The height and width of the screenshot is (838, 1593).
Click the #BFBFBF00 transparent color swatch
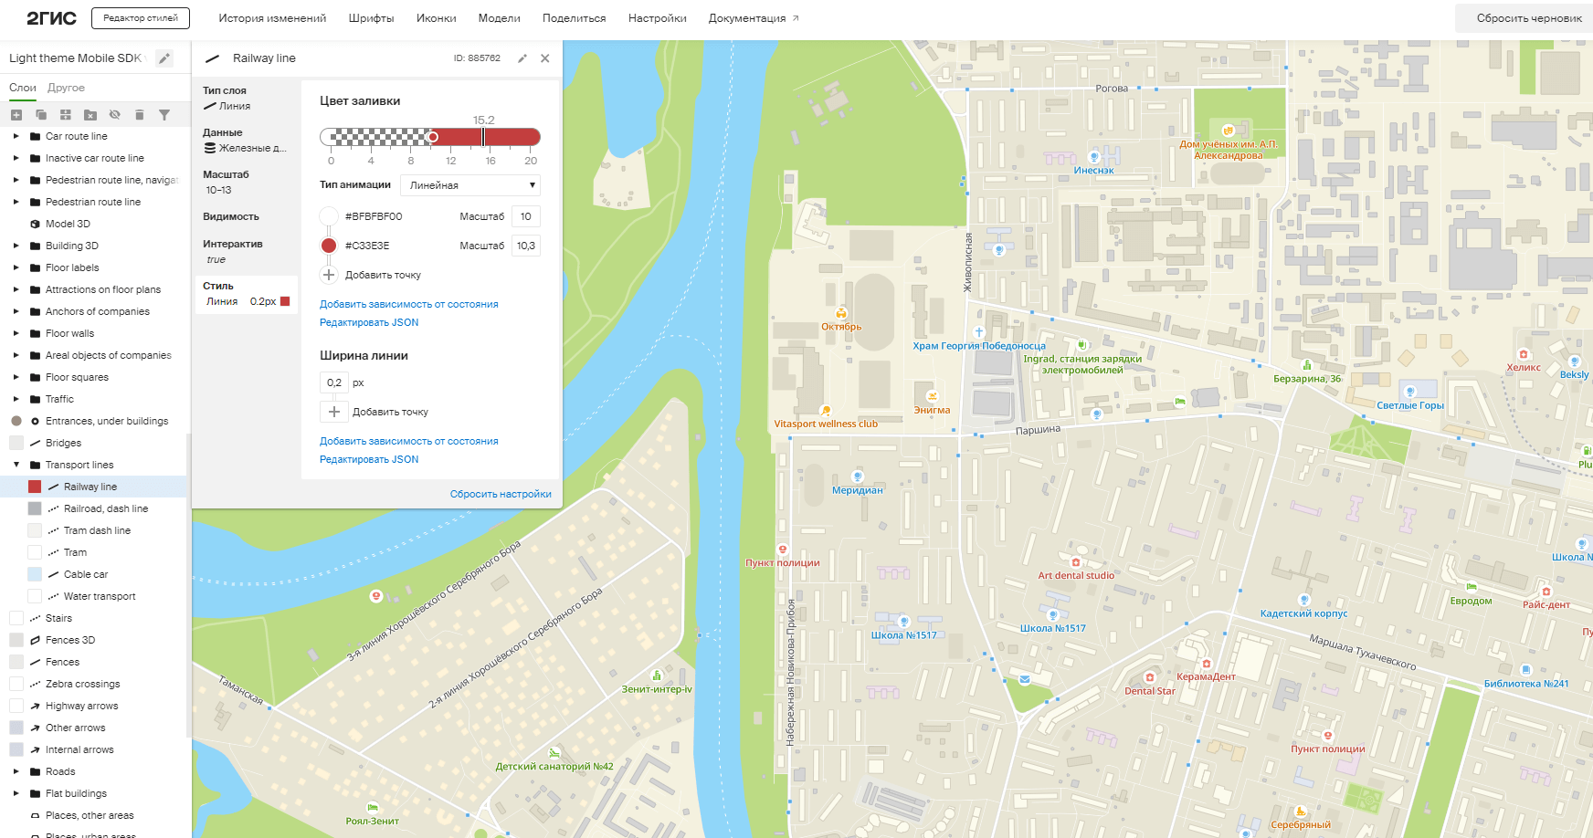pos(329,216)
